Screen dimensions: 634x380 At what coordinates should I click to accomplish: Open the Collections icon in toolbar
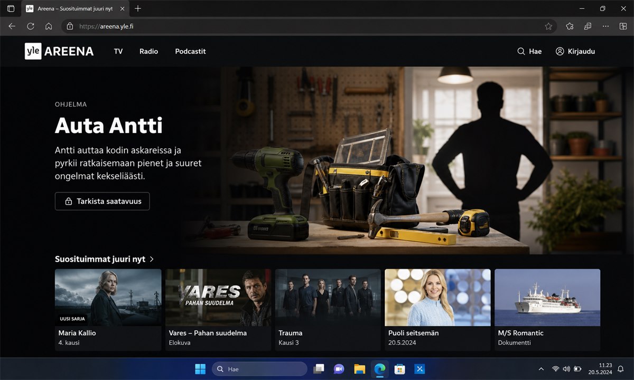pos(588,26)
